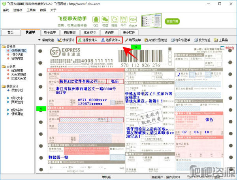Click the 备注 Remarks hatched field

pyautogui.click(x=199, y=166)
